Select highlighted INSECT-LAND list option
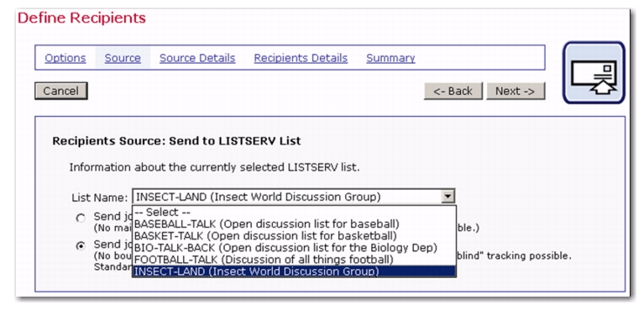644x316 pixels. [294, 271]
